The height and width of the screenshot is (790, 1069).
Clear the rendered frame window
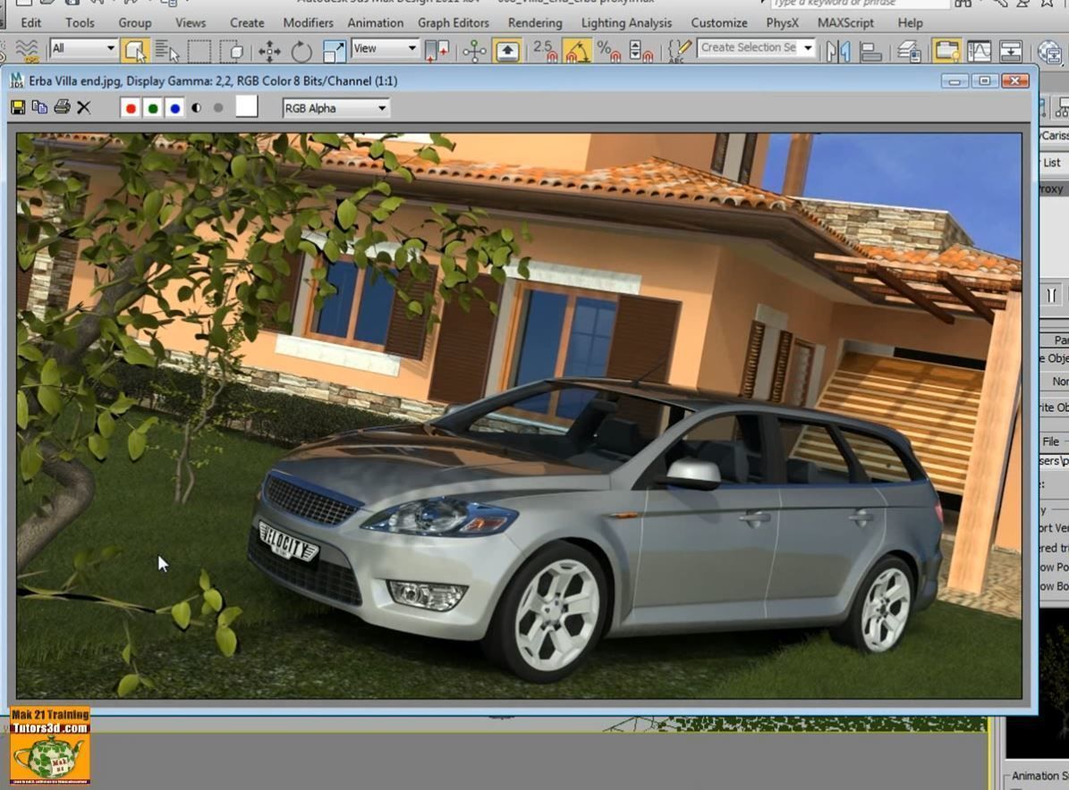83,107
